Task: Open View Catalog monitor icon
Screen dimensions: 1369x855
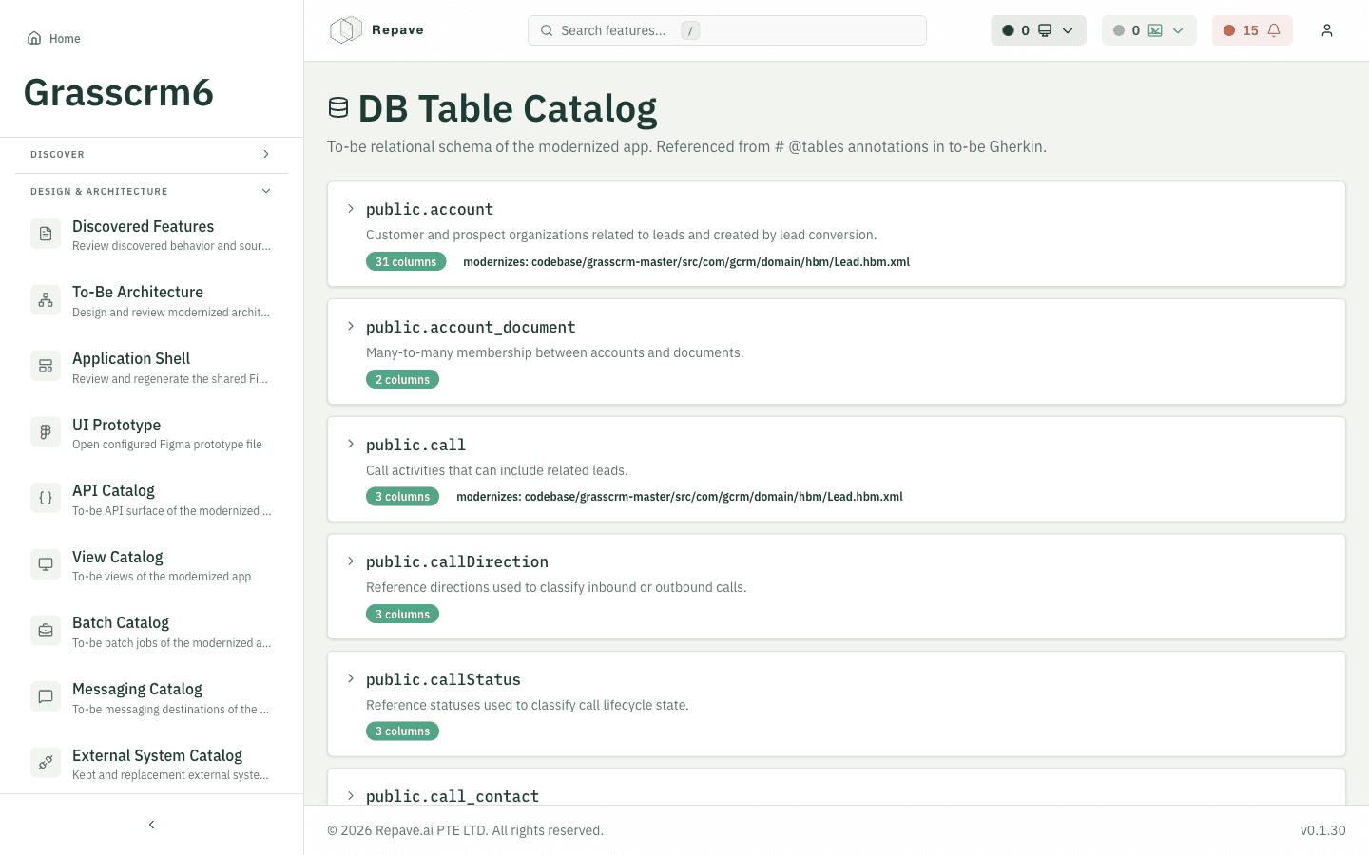Action: pyautogui.click(x=46, y=564)
